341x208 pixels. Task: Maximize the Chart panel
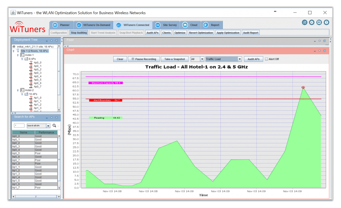(319, 50)
